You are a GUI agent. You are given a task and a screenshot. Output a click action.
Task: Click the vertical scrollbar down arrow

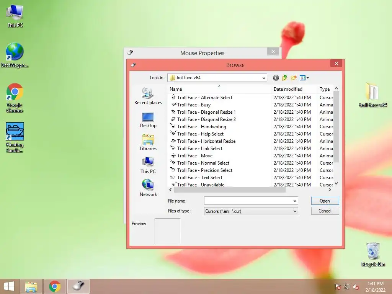pos(336,183)
